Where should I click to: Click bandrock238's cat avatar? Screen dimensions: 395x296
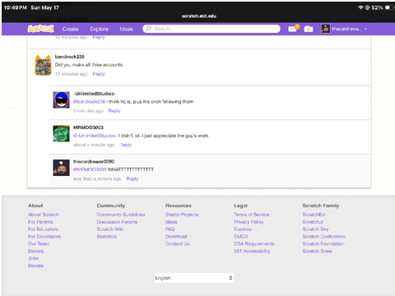(x=43, y=65)
